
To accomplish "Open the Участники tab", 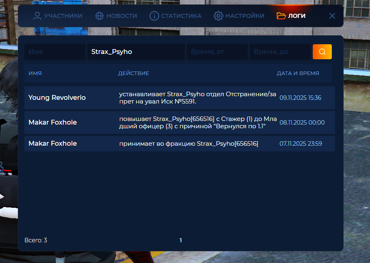I will tap(63, 16).
